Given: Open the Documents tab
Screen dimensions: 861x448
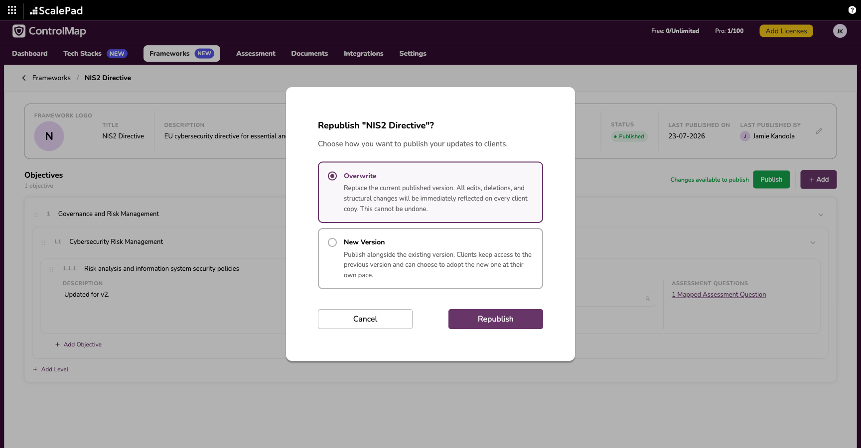Looking at the screenshot, I should pos(309,53).
